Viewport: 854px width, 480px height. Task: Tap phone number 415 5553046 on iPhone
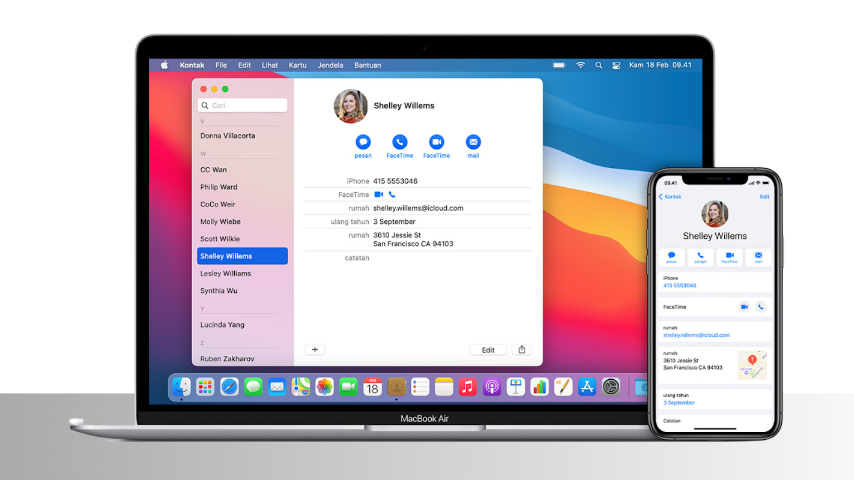(680, 286)
